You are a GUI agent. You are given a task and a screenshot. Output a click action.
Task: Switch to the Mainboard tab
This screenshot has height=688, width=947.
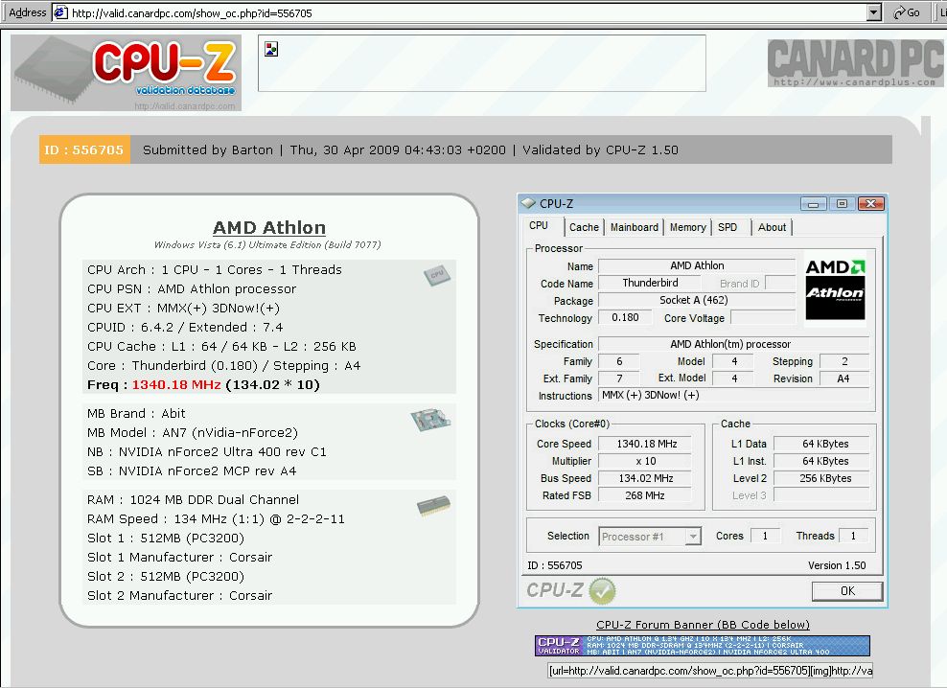(635, 227)
